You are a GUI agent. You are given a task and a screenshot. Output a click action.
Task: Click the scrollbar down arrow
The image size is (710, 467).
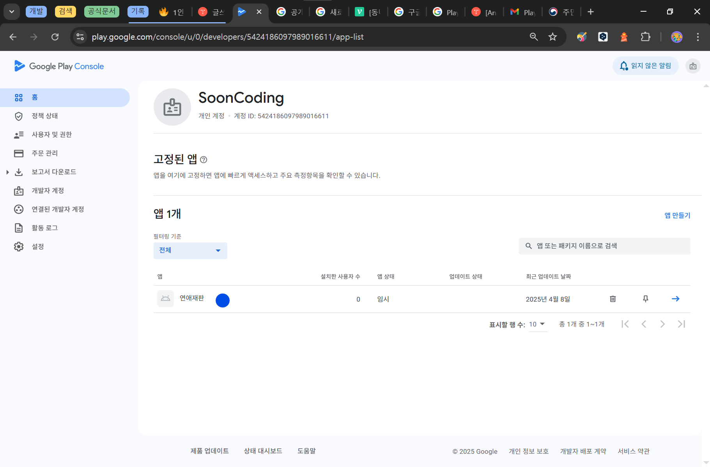click(x=706, y=462)
